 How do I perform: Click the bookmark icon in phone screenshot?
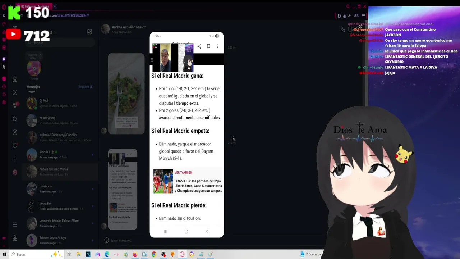coord(208,46)
